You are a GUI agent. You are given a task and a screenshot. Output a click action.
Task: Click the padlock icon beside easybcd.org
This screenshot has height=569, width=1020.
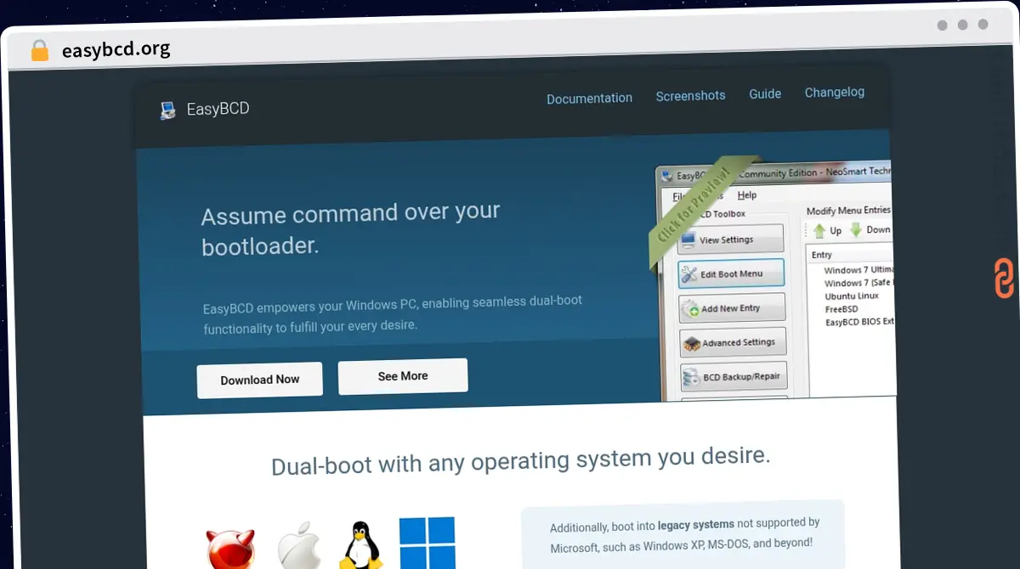[39, 50]
